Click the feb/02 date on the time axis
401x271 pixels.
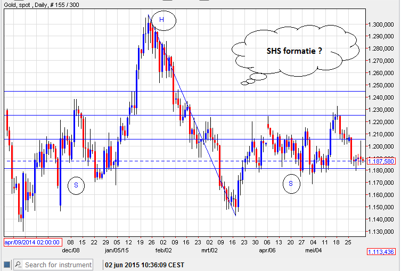point(163,250)
